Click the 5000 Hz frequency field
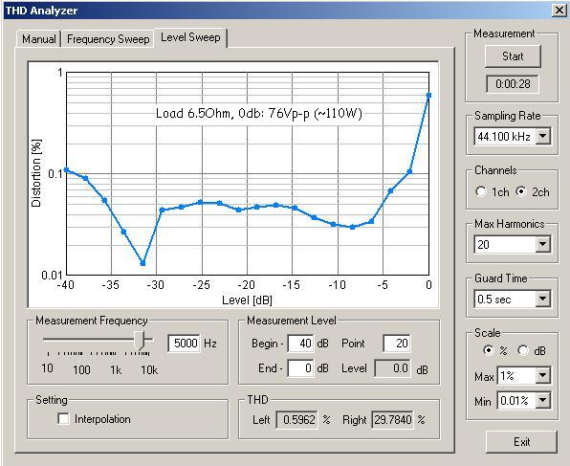 click(x=184, y=344)
